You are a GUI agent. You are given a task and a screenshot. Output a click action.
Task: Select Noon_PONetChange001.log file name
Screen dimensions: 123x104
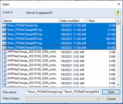[x=25, y=43]
